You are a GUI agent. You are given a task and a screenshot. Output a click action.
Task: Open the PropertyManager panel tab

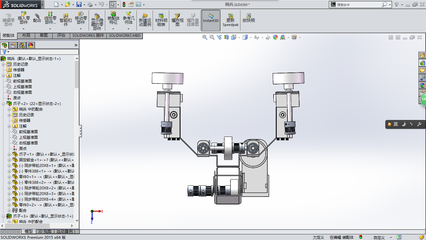13,45
